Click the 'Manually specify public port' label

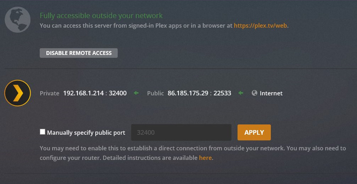coord(86,133)
